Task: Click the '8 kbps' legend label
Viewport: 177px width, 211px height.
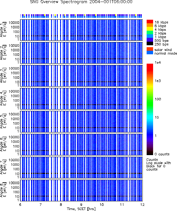Action: 160,26
